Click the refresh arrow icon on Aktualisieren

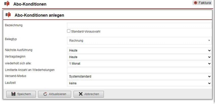(x=45, y=94)
